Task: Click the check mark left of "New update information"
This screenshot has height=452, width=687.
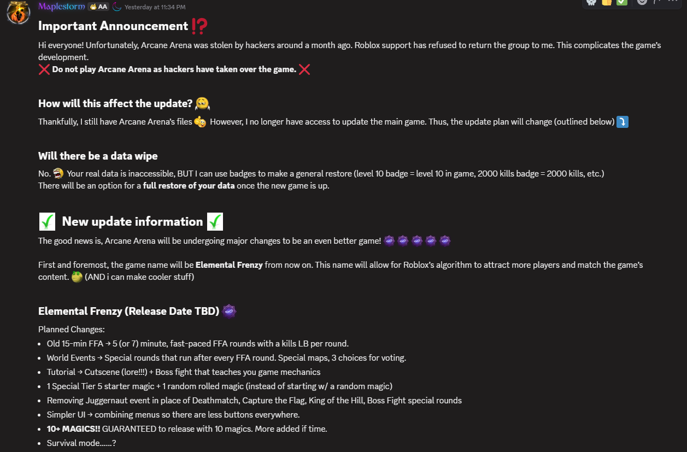Action: (48, 221)
